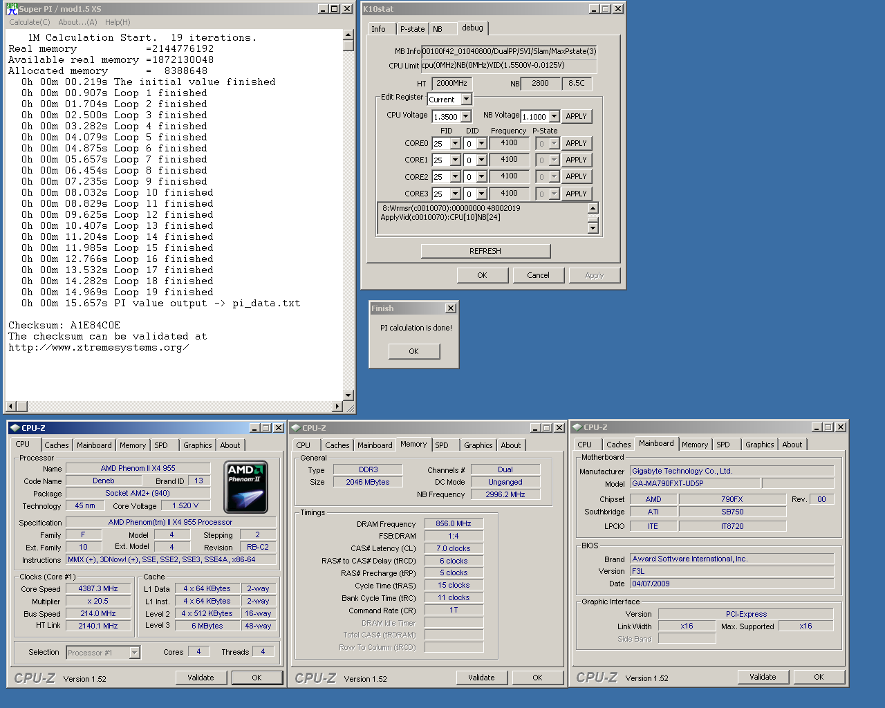Click the Mainboard CPU-Z window title icon
This screenshot has width=885, height=708.
point(577,427)
